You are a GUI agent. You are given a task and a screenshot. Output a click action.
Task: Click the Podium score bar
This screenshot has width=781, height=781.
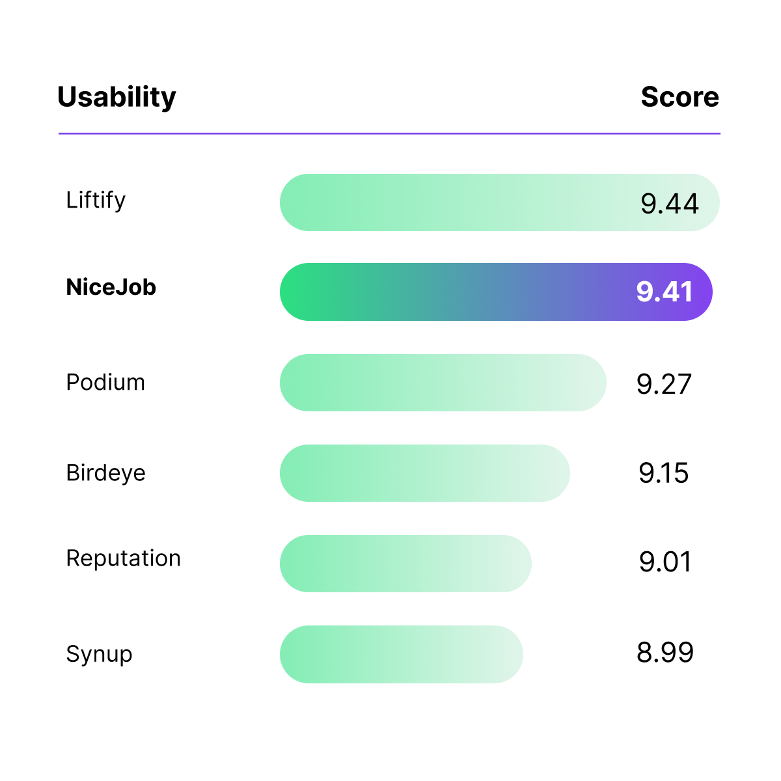click(x=443, y=383)
